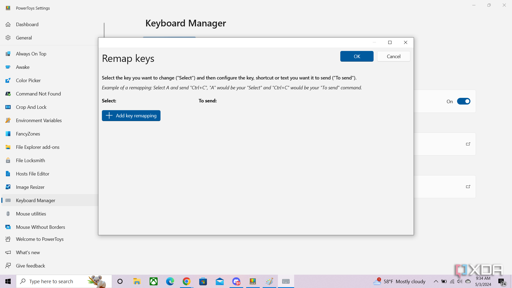Click Add key remapping button
Screen dimensions: 512x288
131,115
